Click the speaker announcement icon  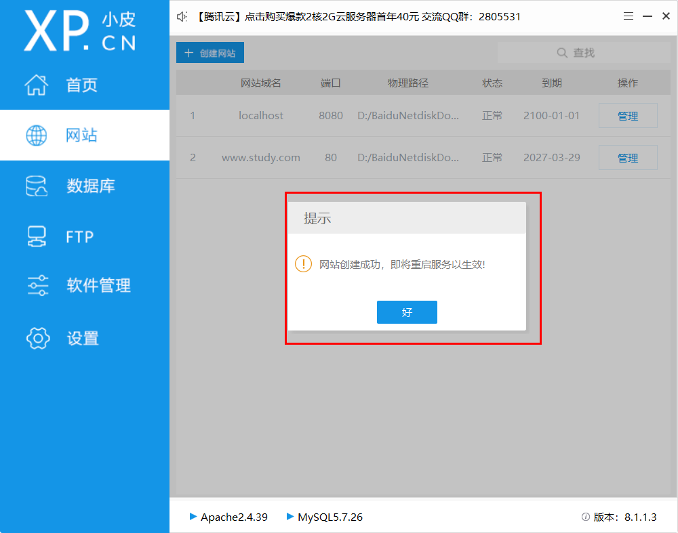click(x=182, y=17)
